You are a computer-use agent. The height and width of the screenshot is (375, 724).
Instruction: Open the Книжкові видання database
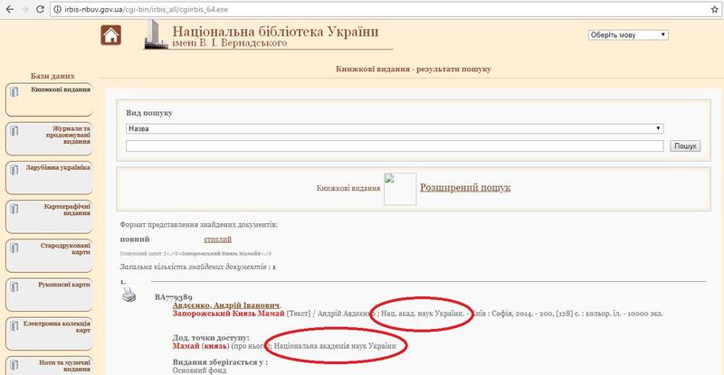click(x=49, y=99)
